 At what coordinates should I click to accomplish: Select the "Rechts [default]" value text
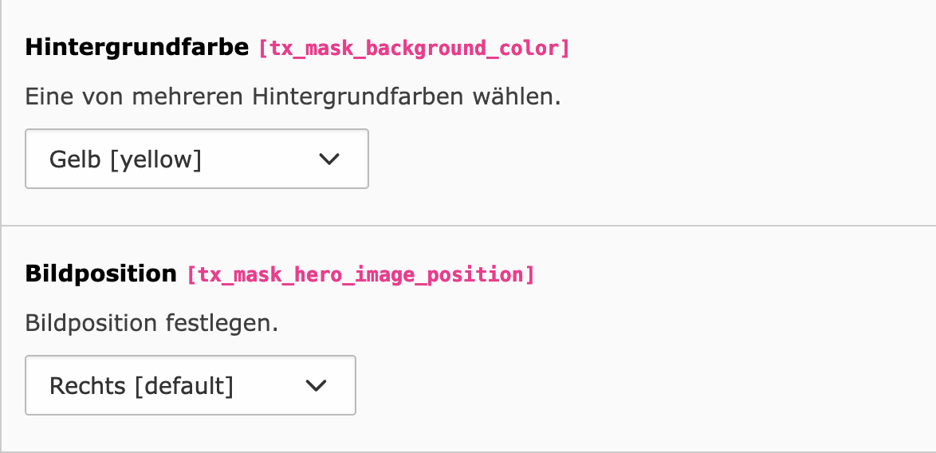click(141, 386)
